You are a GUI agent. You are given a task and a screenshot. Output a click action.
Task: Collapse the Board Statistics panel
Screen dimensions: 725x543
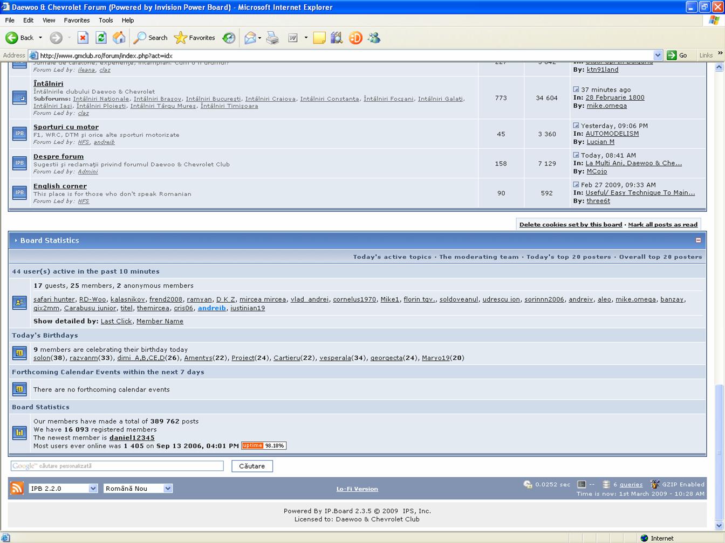click(698, 240)
